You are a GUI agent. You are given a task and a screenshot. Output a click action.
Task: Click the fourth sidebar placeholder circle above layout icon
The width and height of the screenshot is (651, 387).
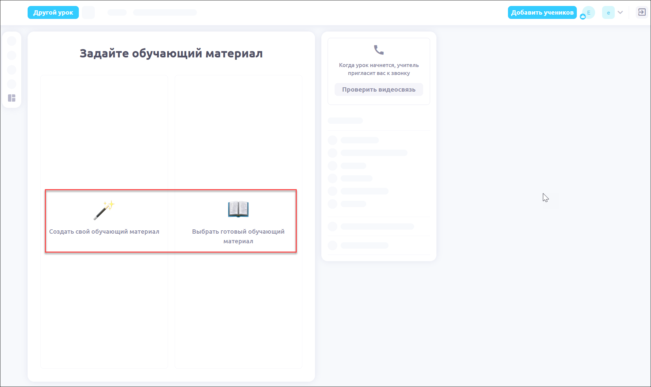pos(12,84)
